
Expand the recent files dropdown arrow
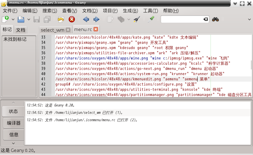coord(29,20)
